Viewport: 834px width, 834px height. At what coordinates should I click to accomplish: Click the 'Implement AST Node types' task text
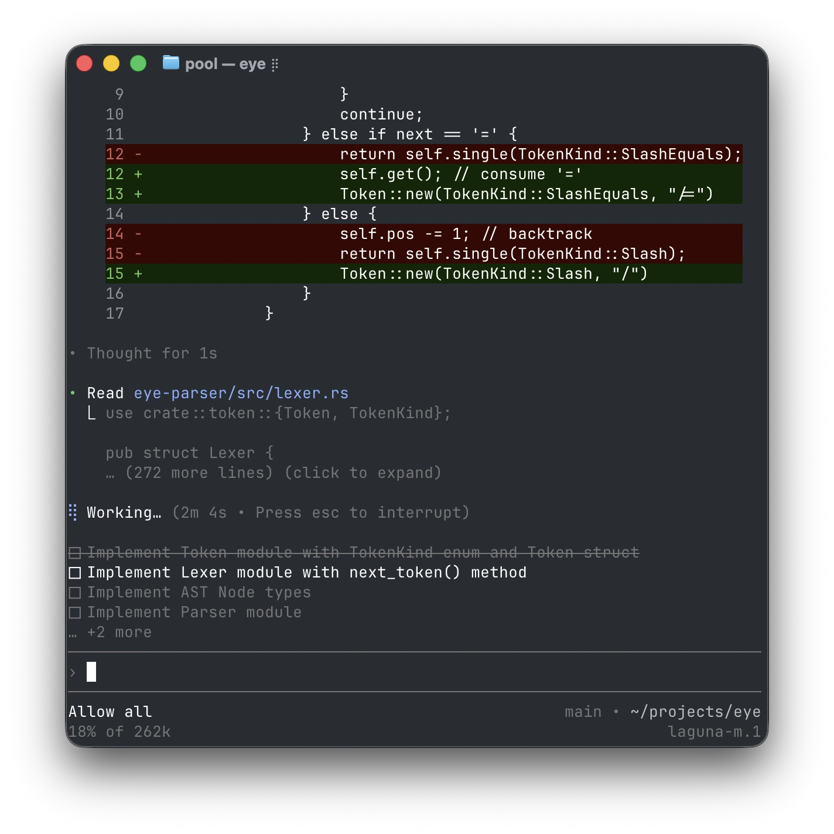click(199, 593)
